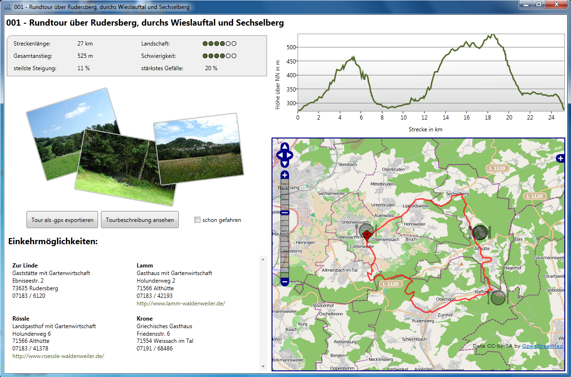
Task: Click the restaurant marker near Klaffenbach
Action: (x=498, y=298)
